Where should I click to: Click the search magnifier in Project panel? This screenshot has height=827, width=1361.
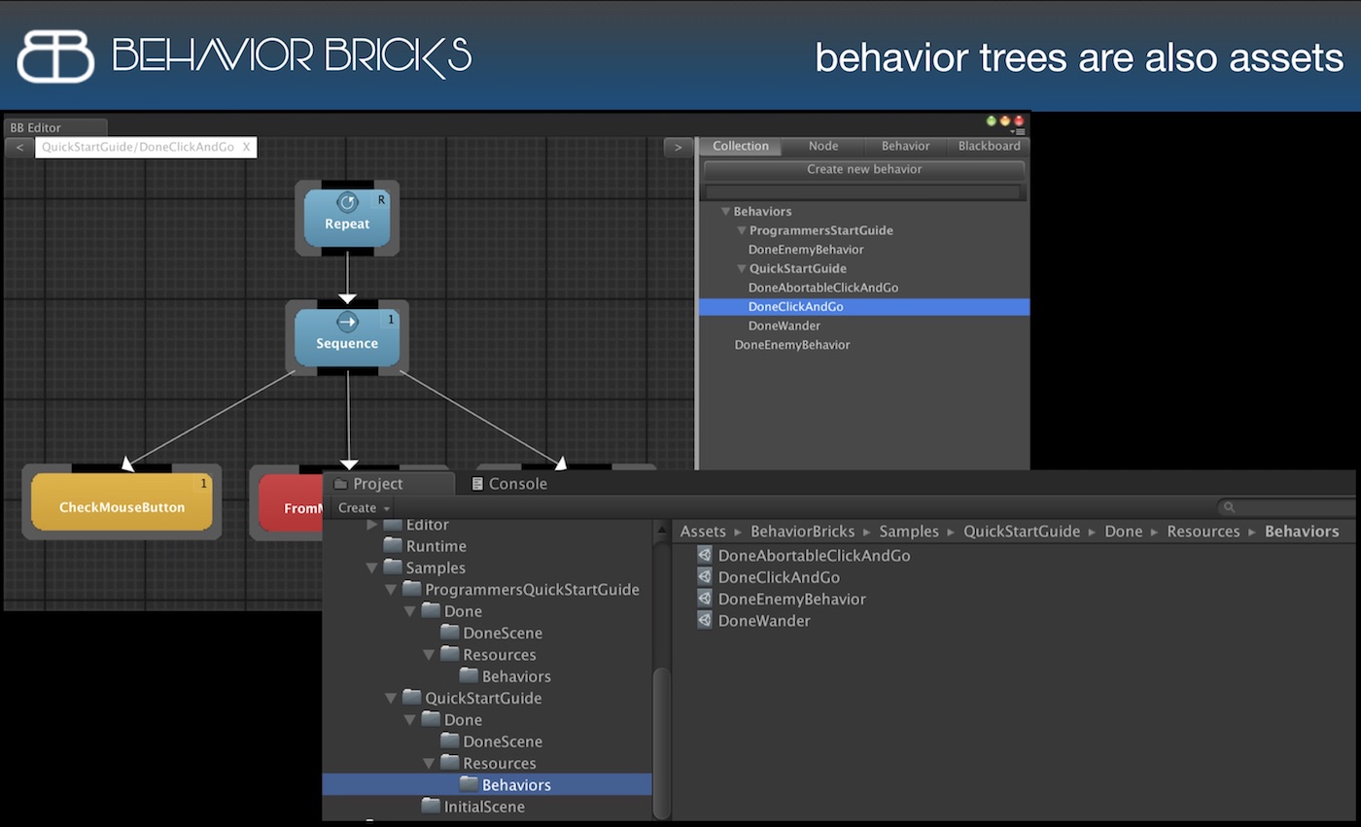[1229, 507]
